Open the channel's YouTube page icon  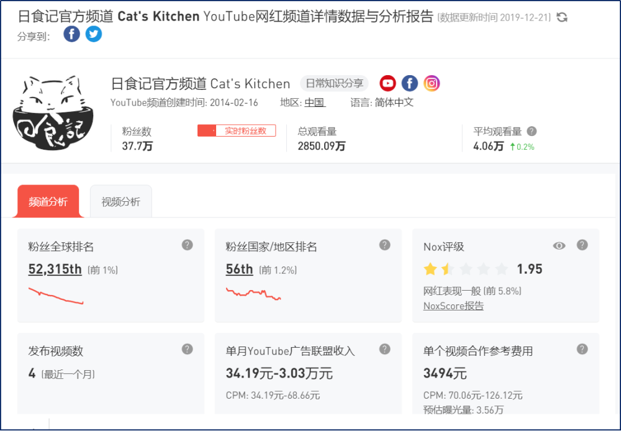coord(388,83)
